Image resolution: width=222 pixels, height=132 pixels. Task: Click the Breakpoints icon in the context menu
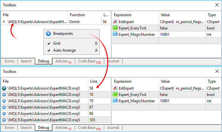pyautogui.click(x=48, y=34)
